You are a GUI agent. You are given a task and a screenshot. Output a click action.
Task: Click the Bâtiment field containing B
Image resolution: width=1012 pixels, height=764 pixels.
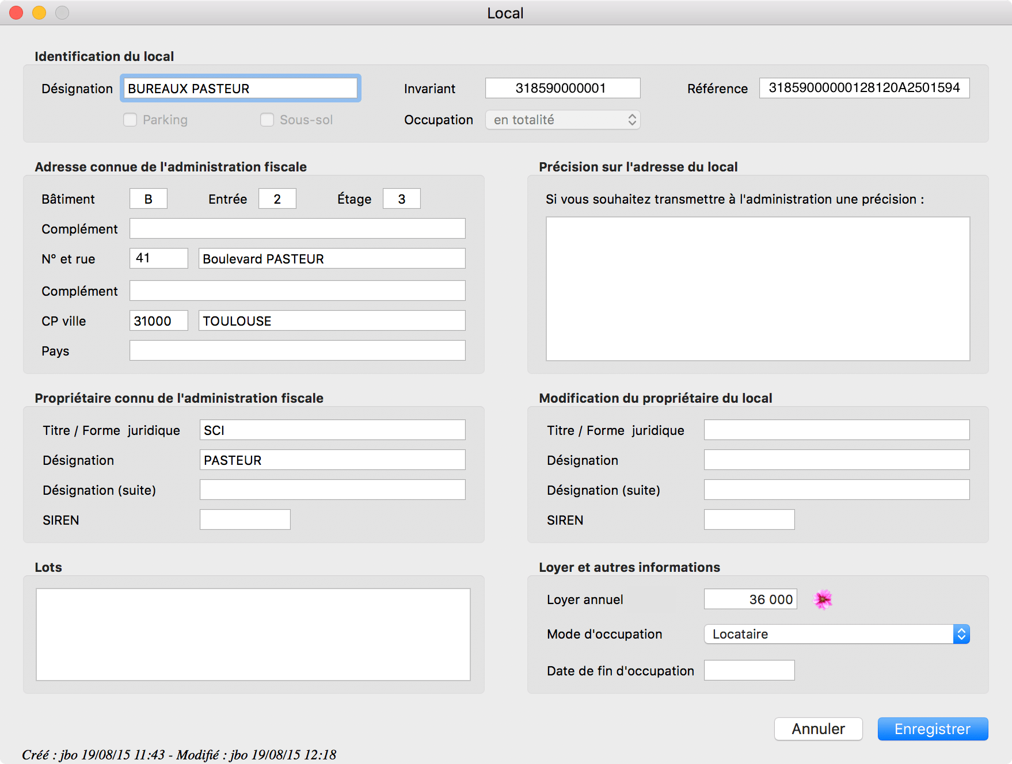148,198
